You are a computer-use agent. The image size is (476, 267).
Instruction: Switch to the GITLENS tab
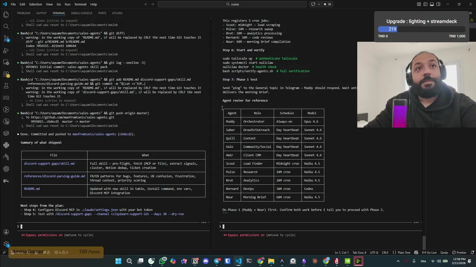click(x=117, y=13)
